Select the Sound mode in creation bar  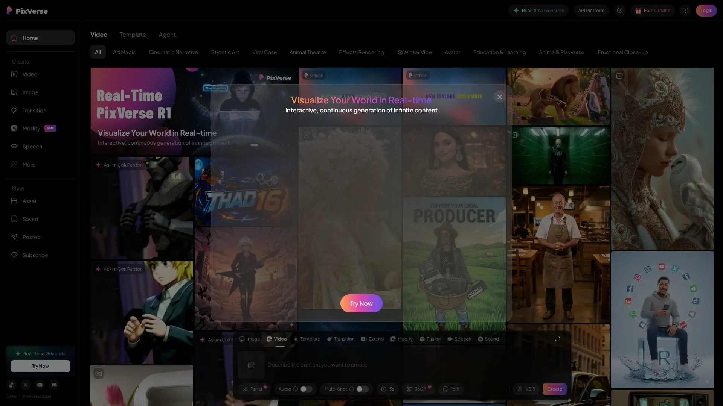(x=488, y=339)
